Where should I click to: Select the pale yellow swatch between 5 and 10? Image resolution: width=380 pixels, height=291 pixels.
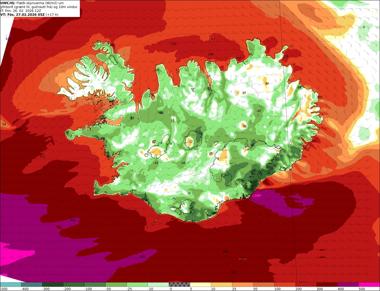[x=200, y=284]
